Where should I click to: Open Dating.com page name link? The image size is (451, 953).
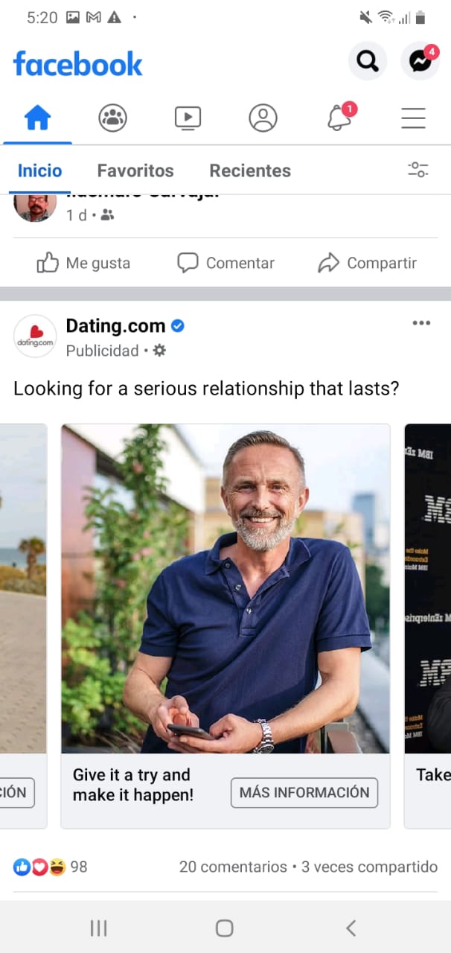[x=115, y=325]
